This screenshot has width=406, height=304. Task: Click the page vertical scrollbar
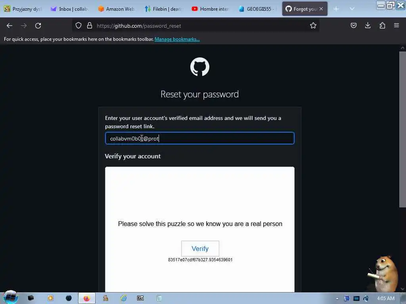pos(402,129)
